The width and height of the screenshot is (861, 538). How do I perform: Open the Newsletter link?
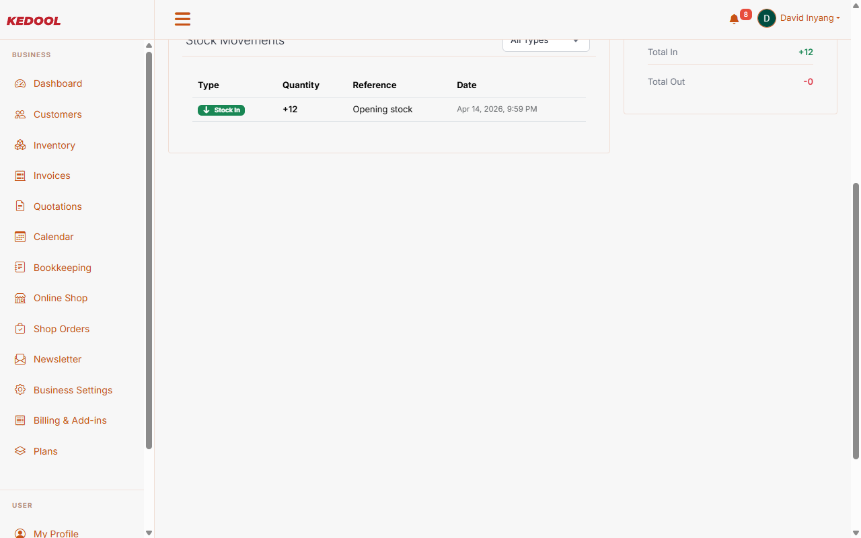[x=58, y=359]
